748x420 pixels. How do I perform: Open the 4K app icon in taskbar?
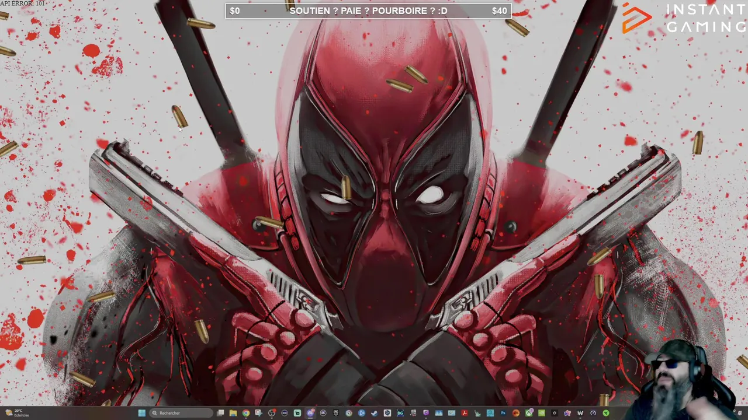323,413
